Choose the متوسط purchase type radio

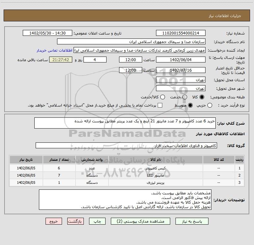pyautogui.click(x=190, y=105)
